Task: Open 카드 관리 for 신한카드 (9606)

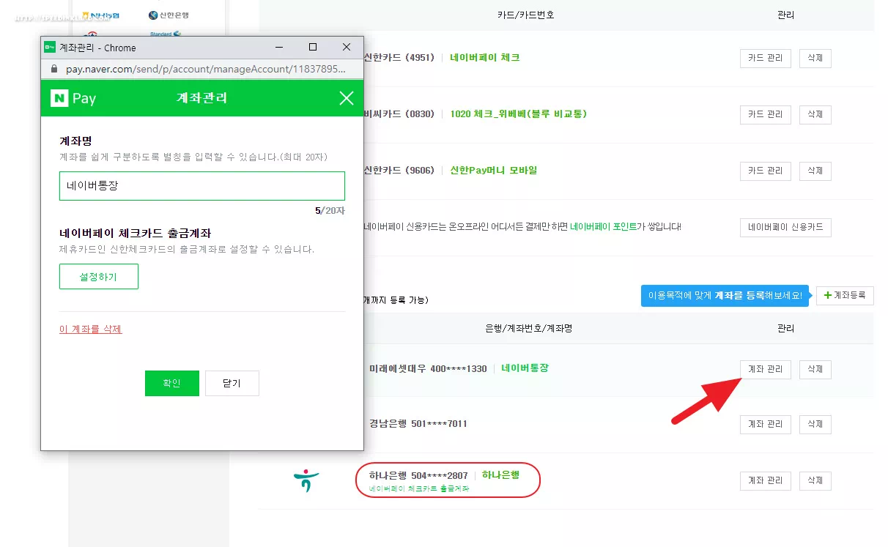Action: click(x=765, y=171)
